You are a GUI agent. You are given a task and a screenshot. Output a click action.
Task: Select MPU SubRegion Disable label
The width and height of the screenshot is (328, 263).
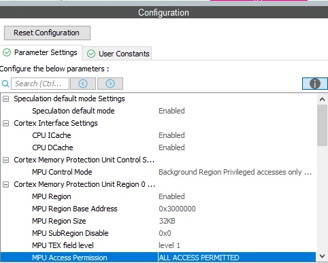(70, 233)
